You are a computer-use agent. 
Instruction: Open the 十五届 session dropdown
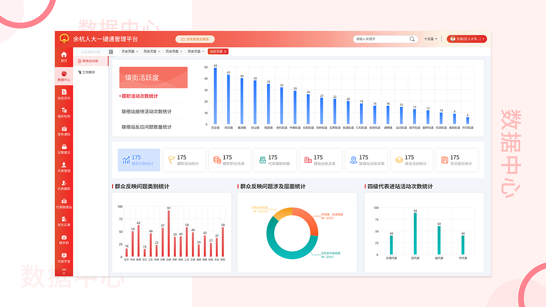(430, 39)
